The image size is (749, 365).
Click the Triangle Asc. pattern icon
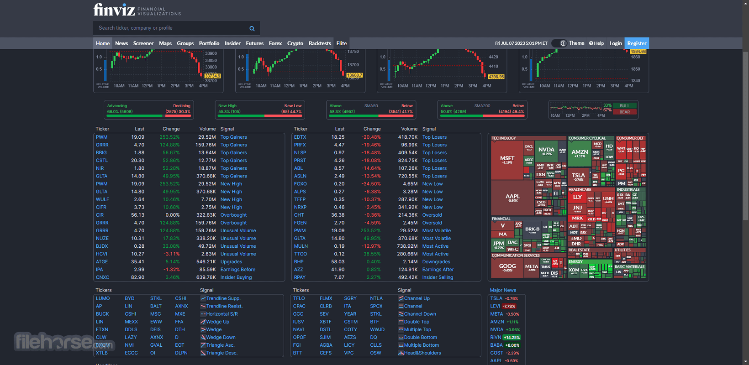click(x=203, y=345)
